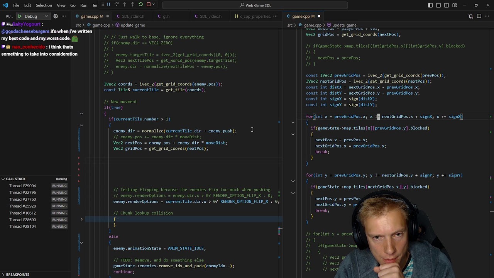Open left editor group more actions ellipsis
Viewport: 494px width, 278px height.
[x=276, y=16]
